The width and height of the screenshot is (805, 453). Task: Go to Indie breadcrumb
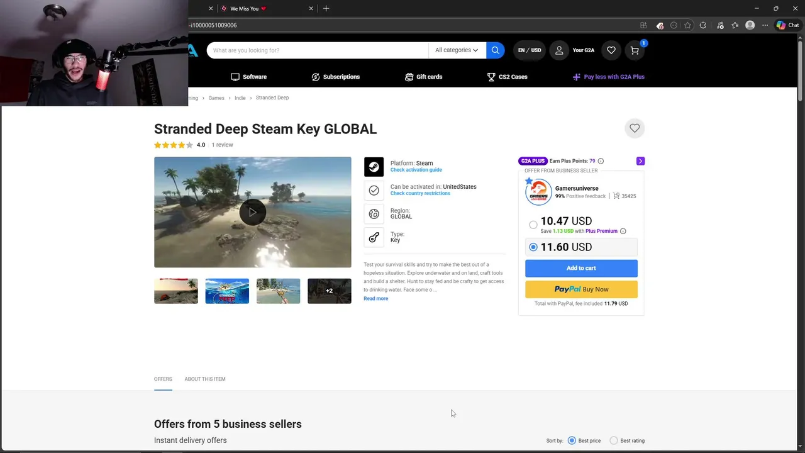240,98
